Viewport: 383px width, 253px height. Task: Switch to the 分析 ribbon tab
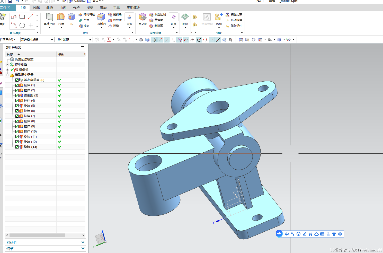click(76, 8)
